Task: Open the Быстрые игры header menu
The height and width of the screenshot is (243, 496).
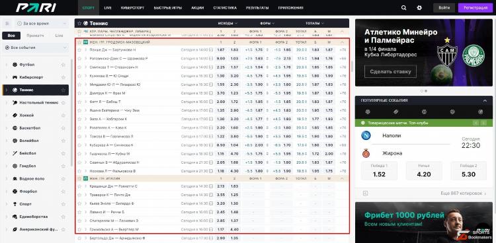Action: (x=168, y=8)
